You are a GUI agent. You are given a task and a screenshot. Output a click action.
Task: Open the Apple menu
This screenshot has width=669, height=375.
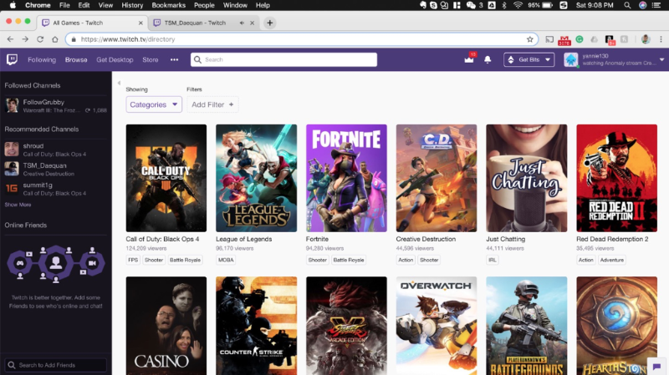13,5
